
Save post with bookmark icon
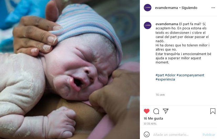pyautogui.click(x=213, y=111)
